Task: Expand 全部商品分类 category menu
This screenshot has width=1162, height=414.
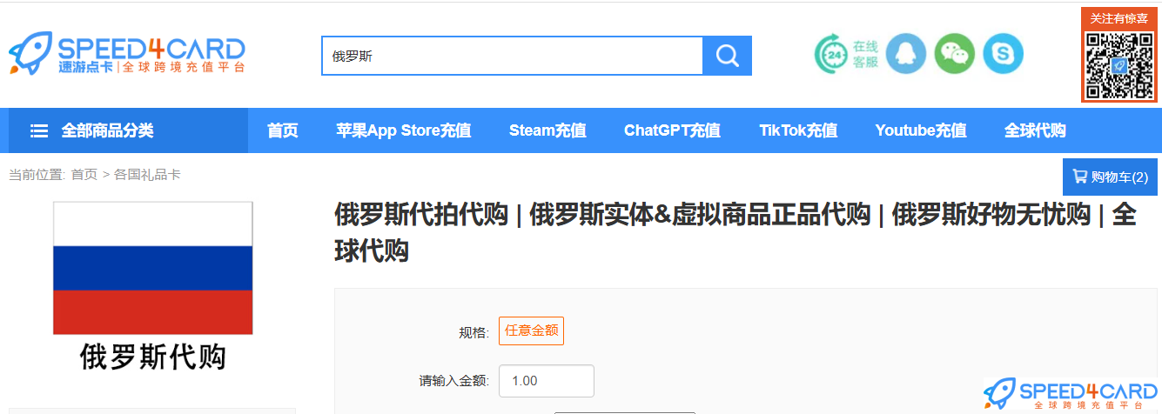Action: pos(129,130)
